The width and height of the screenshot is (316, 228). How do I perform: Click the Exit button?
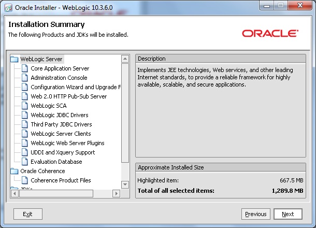coord(28,214)
